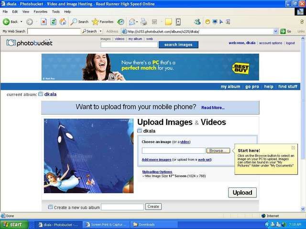Click the My Web Search Search button

coord(89,31)
